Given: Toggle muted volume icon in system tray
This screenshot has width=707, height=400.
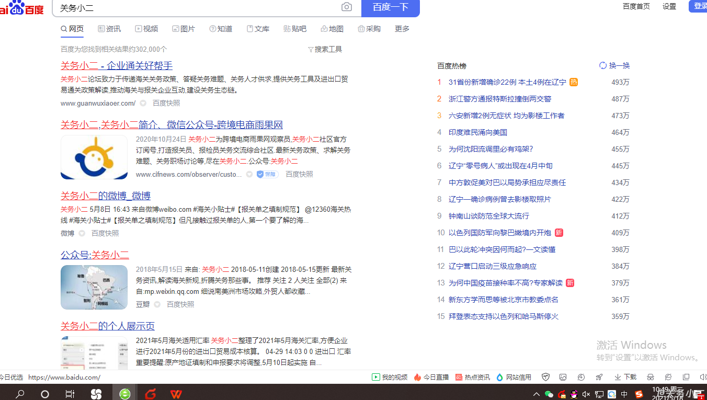Looking at the screenshot, I should [586, 394].
